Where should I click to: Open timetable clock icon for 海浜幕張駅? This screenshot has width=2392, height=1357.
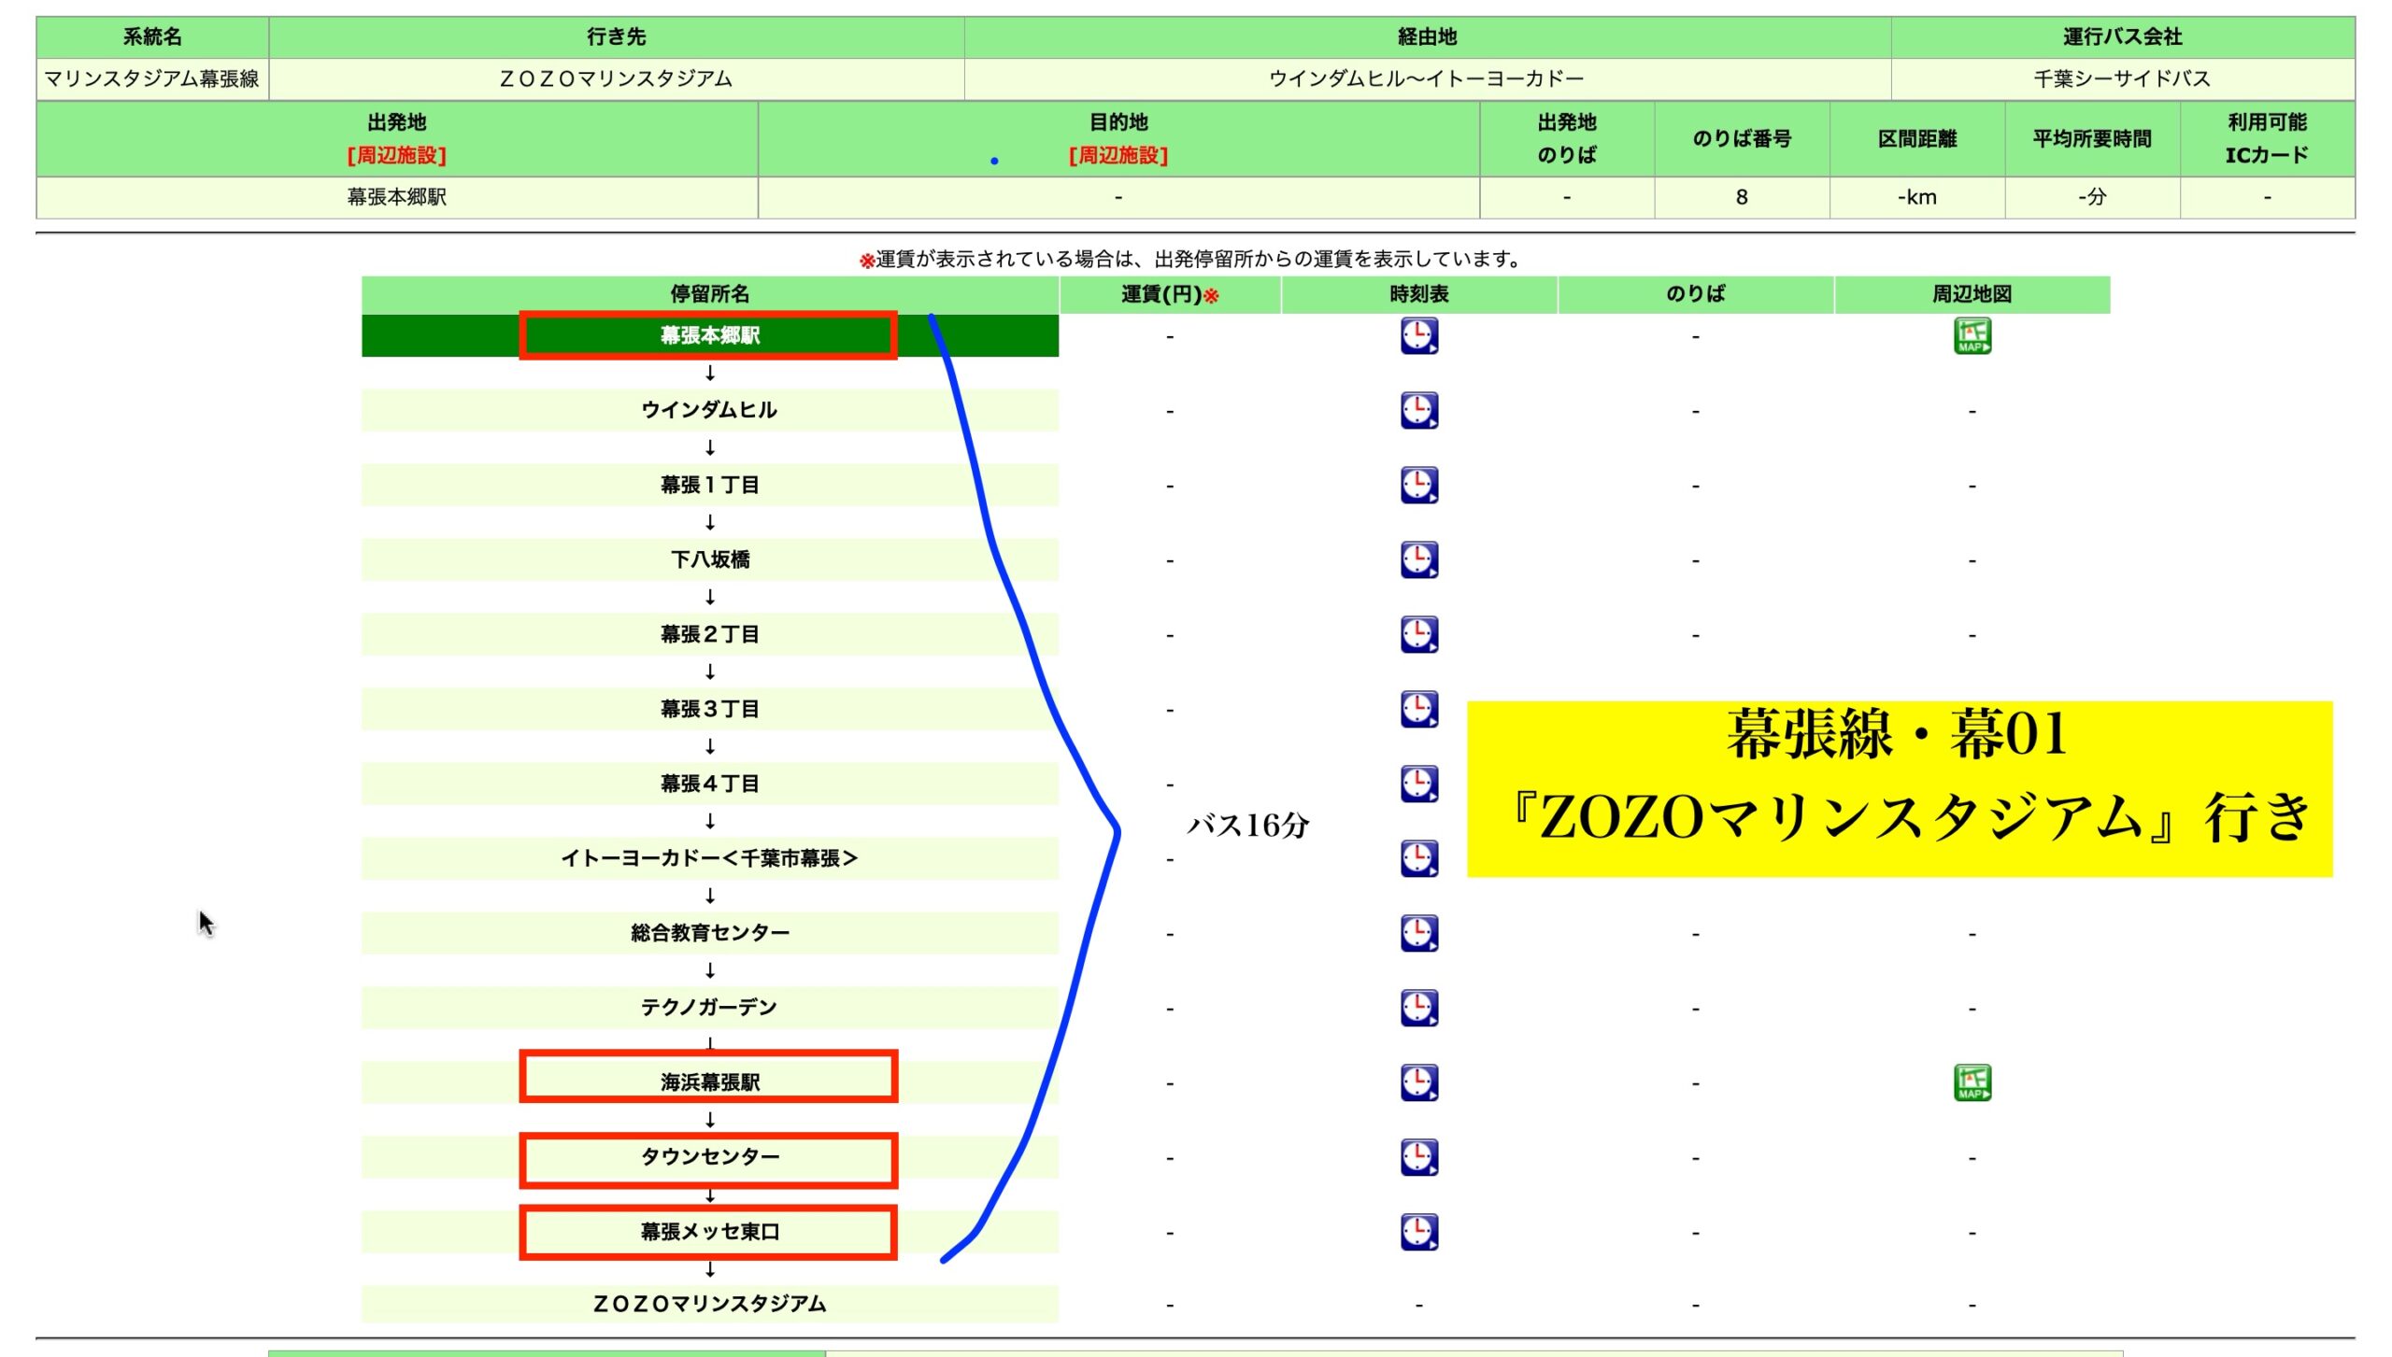(1418, 1082)
